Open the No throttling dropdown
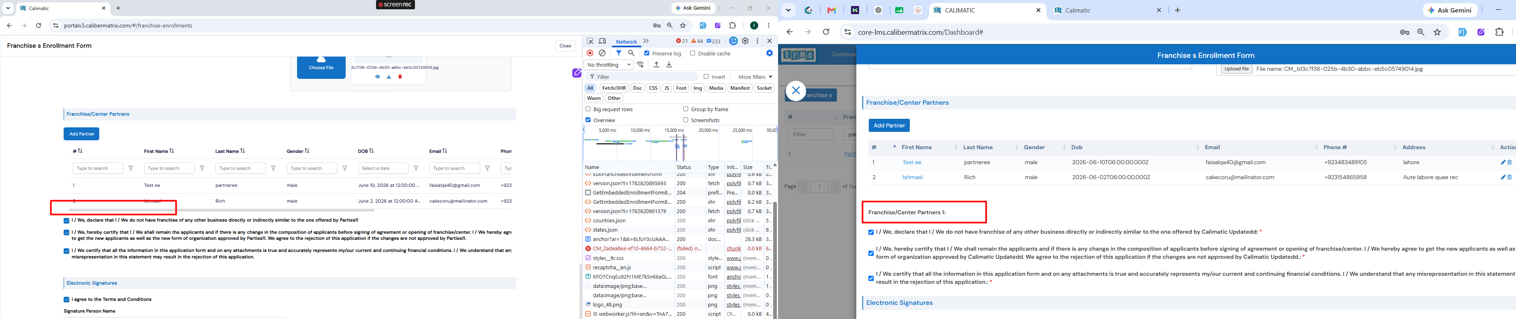1516x319 pixels. click(609, 65)
